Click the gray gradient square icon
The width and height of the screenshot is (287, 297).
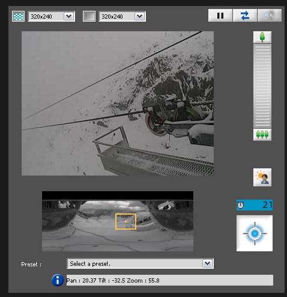coord(89,16)
